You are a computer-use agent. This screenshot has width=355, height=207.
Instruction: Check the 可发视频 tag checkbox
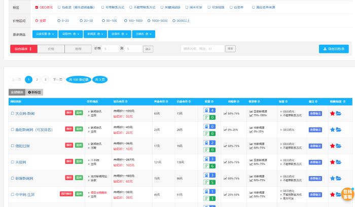[209, 7]
